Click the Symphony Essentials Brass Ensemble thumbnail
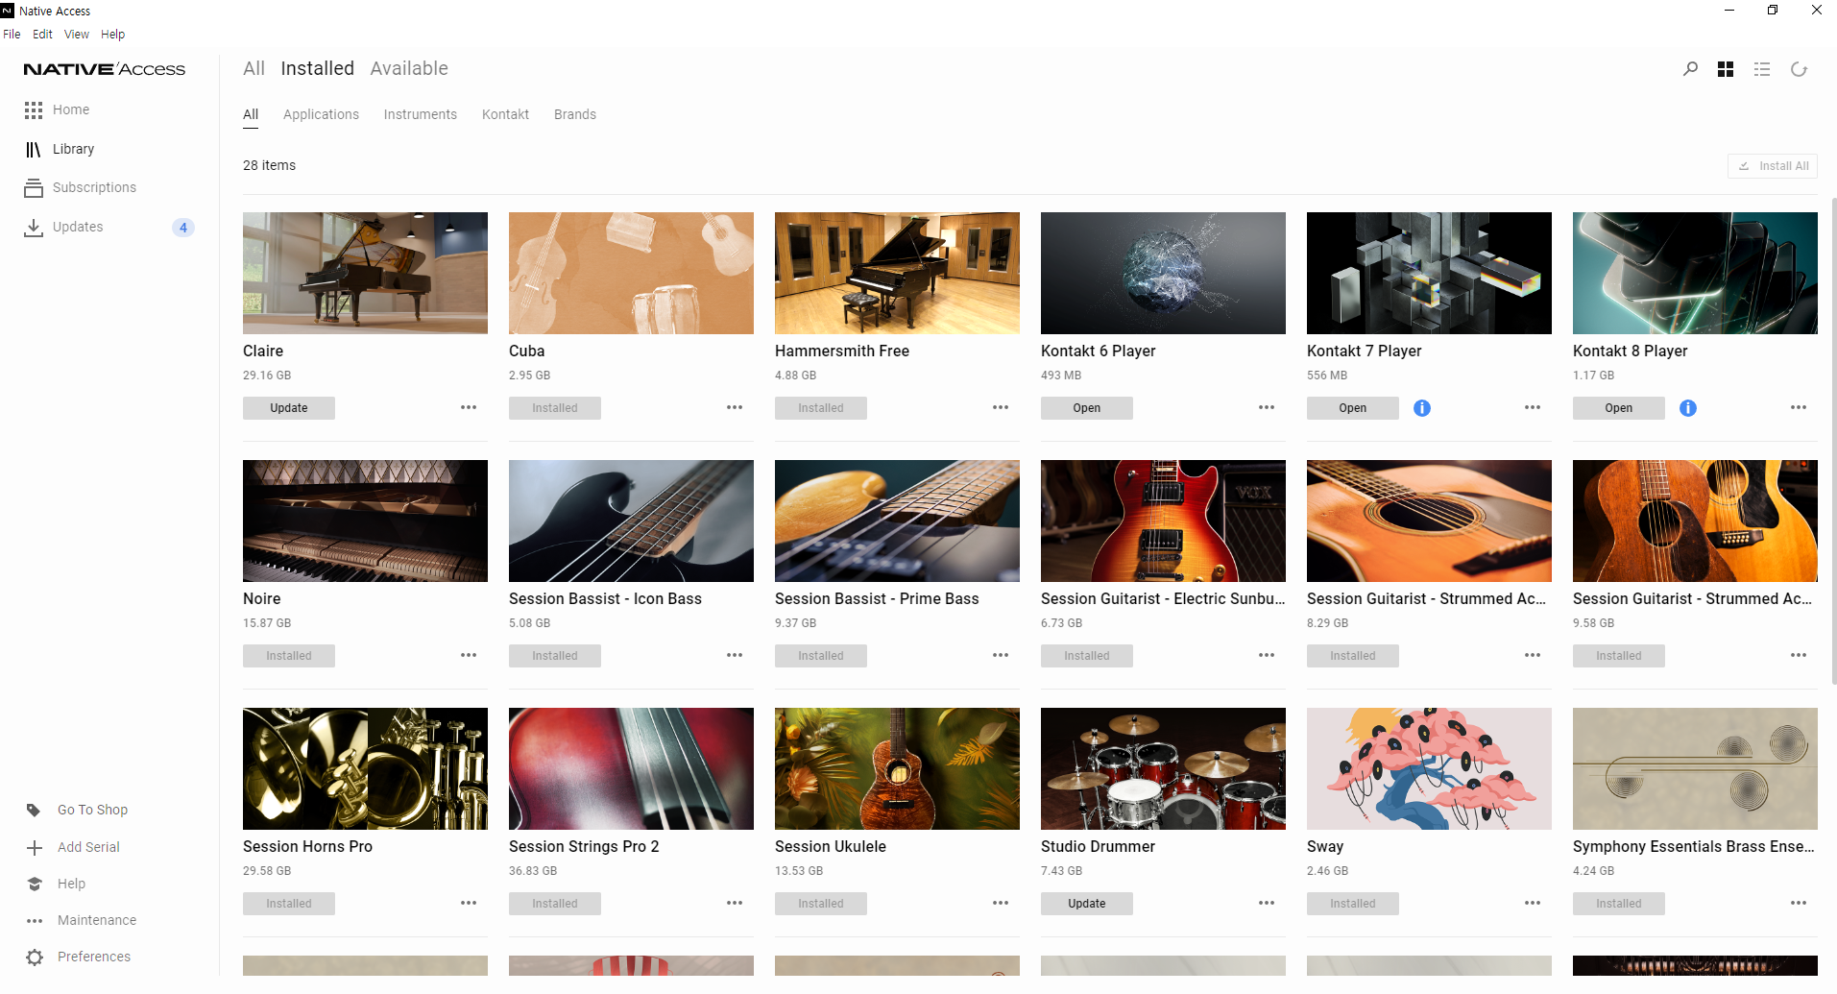The image size is (1837, 994). [1695, 768]
